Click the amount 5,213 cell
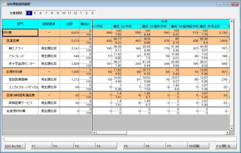Viewport: 241px width, 153px height. click(x=70, y=41)
